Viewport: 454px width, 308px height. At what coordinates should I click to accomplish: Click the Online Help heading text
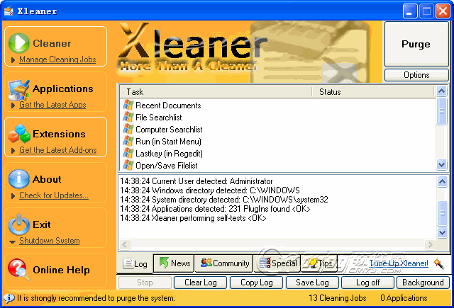[x=62, y=270]
